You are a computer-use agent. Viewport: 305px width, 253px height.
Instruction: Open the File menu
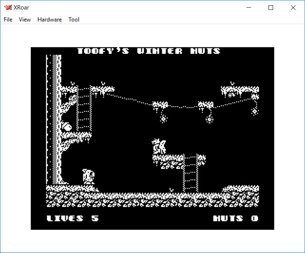[x=8, y=19]
